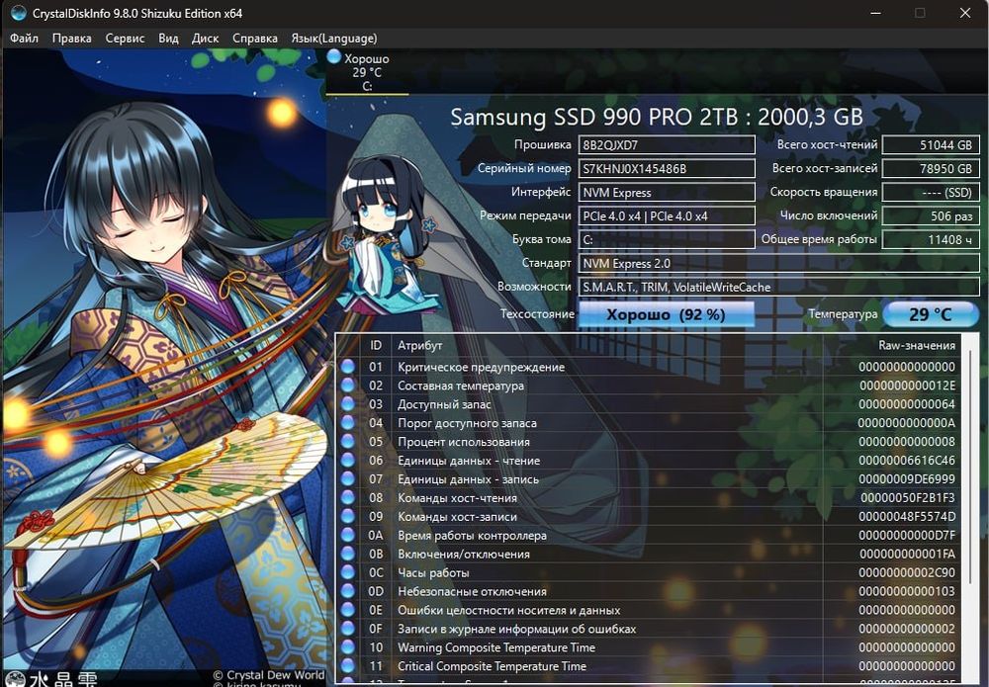This screenshot has width=989, height=687.
Task: Click the Хорошо (92 %) health status button
Action: (x=666, y=314)
